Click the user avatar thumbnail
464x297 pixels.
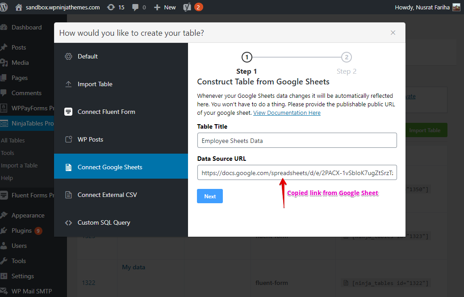click(x=456, y=7)
